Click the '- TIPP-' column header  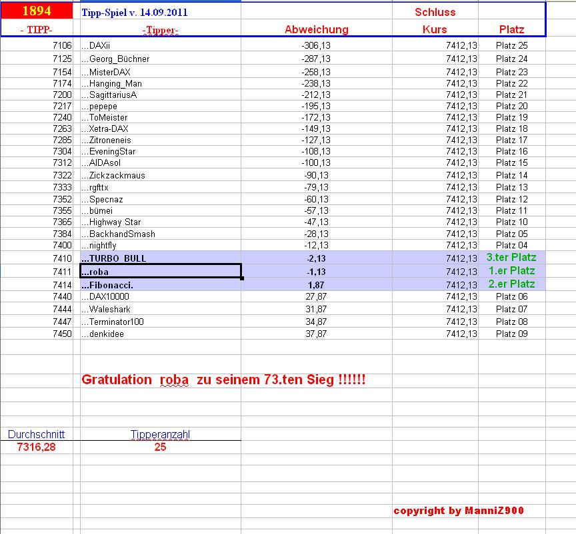37,29
